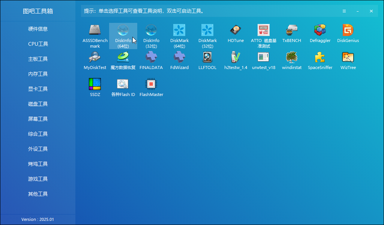Select DiskMark (32位) tool
The width and height of the screenshot is (384, 225).
[208, 36]
